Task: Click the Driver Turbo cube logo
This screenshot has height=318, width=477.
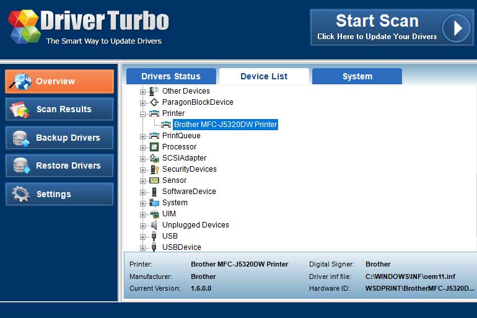Action: (24, 27)
